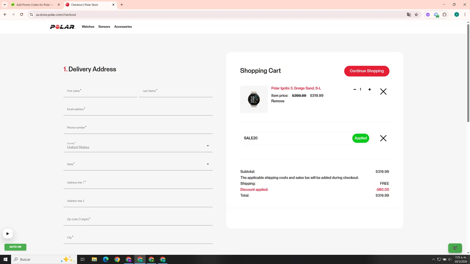Click the Zip code field
Viewport: 470px width, 264px height.
138,219
